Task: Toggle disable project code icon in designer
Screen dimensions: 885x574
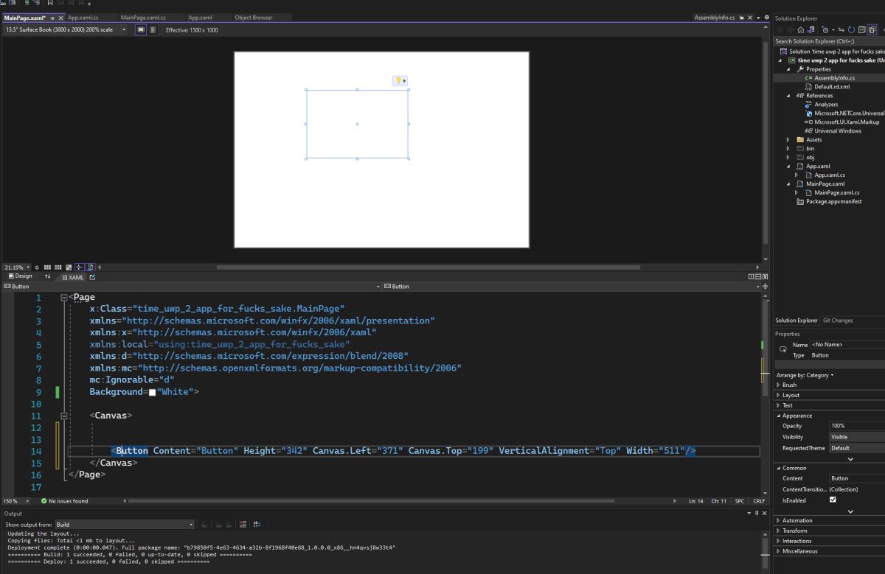Action: pyautogui.click(x=90, y=267)
